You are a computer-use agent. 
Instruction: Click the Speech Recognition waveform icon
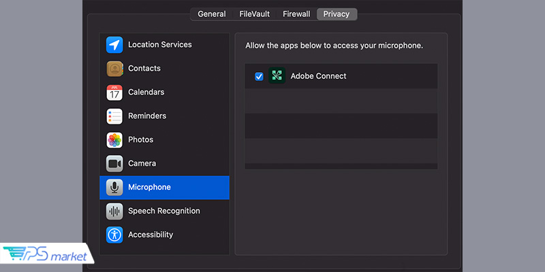[114, 211]
